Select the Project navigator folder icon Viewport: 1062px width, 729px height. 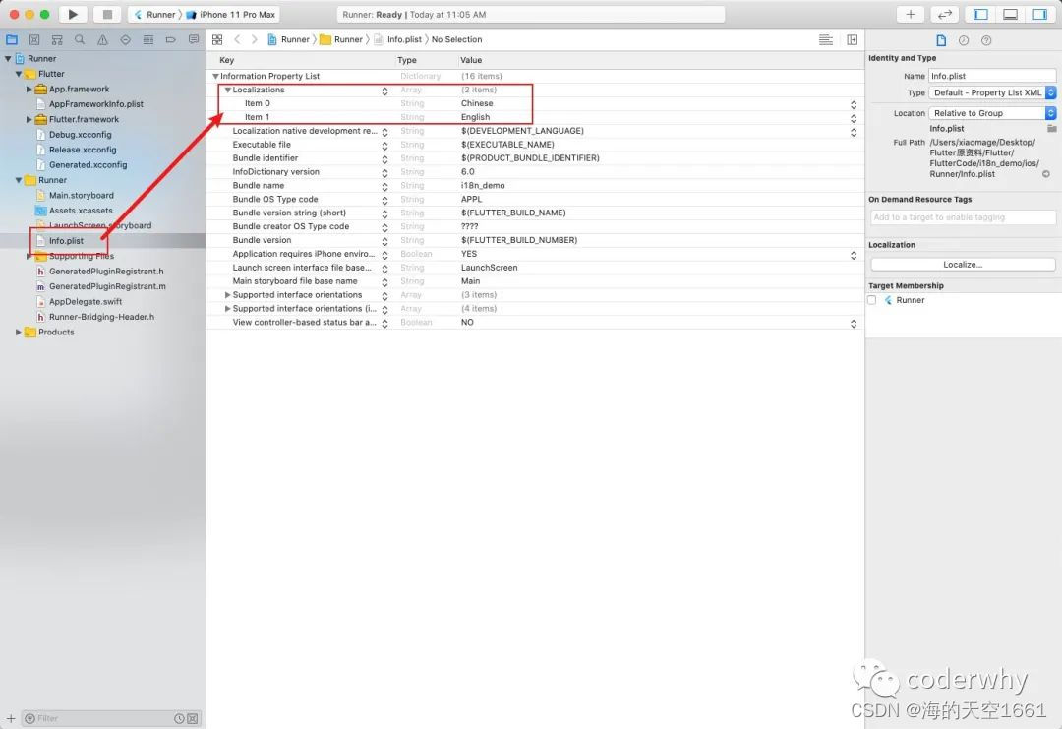[x=12, y=40]
